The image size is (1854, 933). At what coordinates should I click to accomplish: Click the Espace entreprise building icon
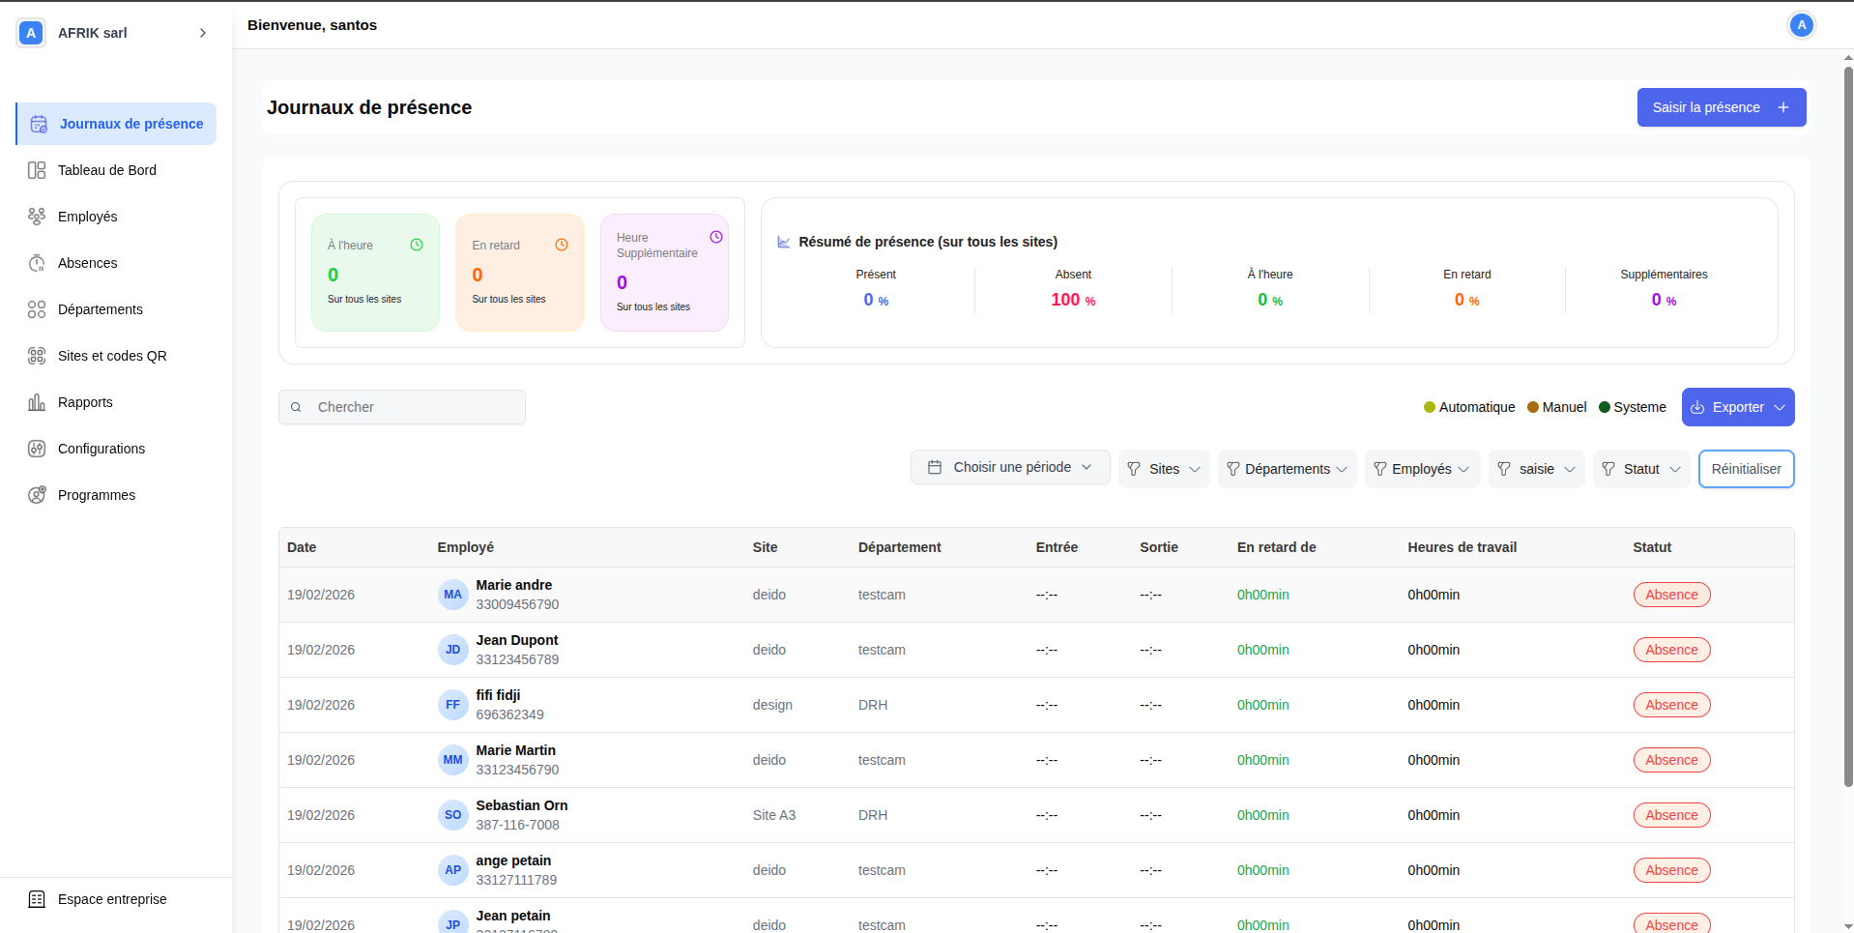click(37, 899)
